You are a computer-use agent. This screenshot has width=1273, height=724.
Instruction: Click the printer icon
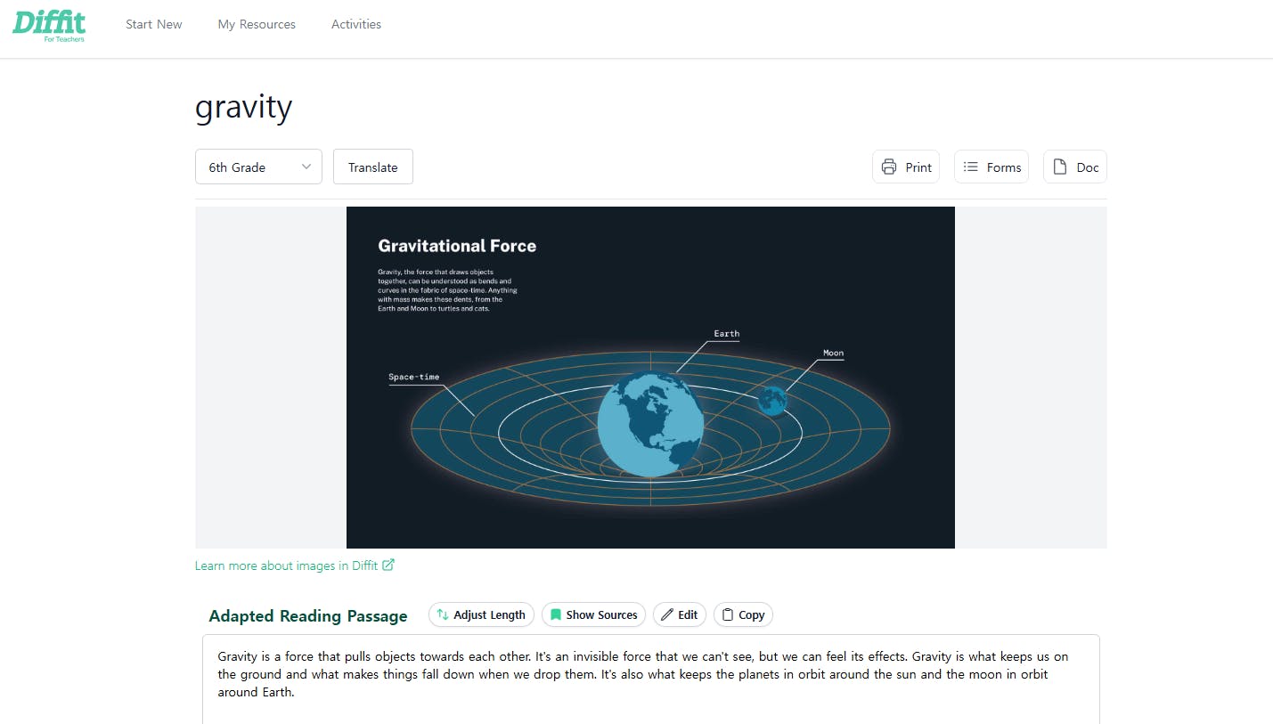[x=889, y=167]
